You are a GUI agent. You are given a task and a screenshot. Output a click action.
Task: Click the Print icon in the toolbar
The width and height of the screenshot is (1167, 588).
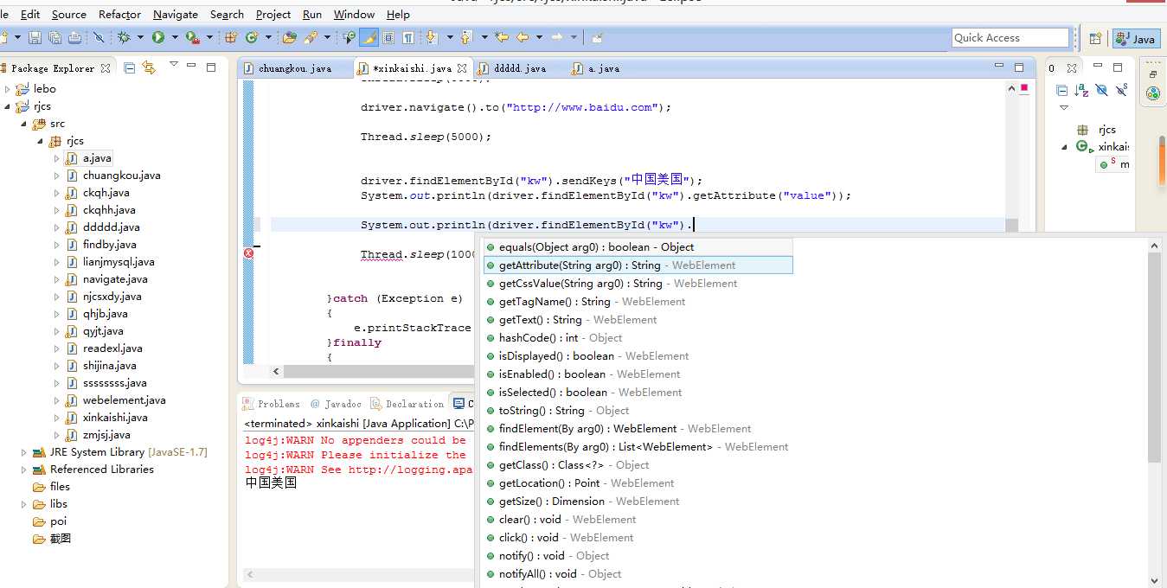click(75, 37)
